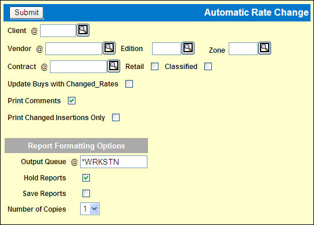Click the Print Comments label
The width and height of the screenshot is (314, 225).
coord(34,101)
